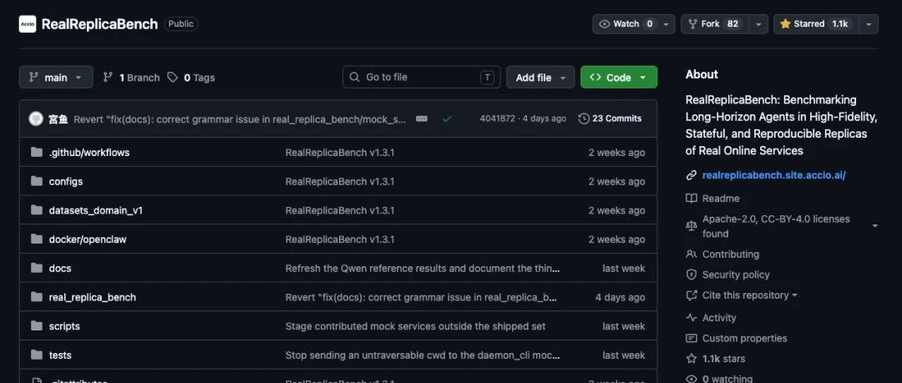Open the Fork options dropdown arrow
This screenshot has height=383, width=902.
pyautogui.click(x=758, y=24)
